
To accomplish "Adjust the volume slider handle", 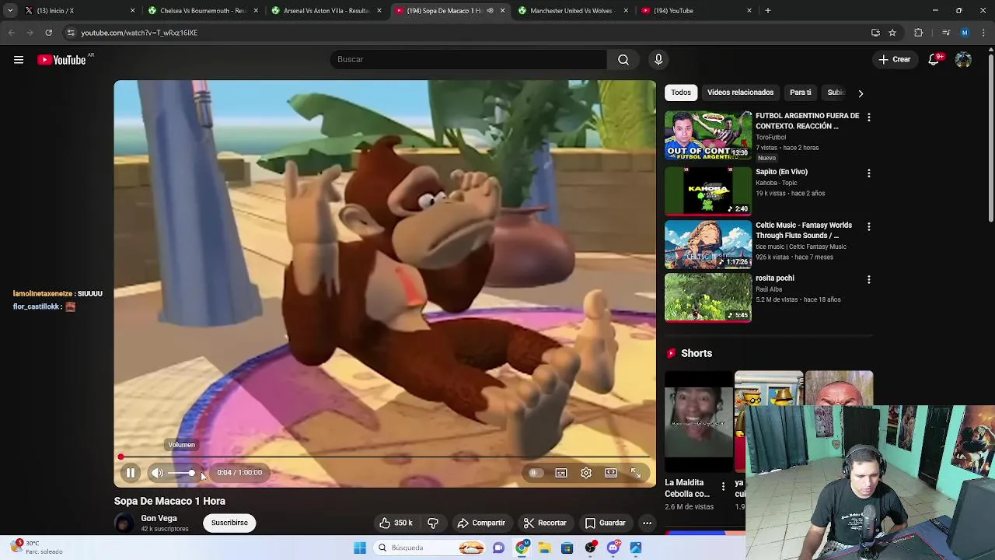I will [x=191, y=473].
